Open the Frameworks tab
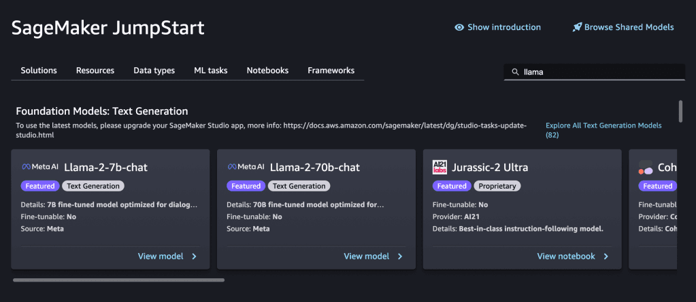 (x=331, y=71)
